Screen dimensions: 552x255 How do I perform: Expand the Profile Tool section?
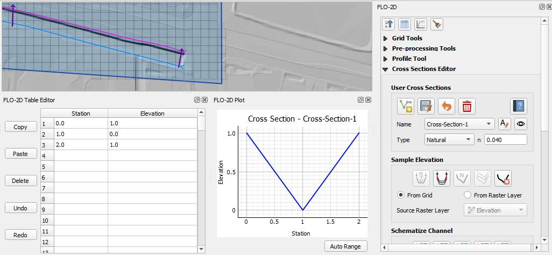pyautogui.click(x=409, y=59)
